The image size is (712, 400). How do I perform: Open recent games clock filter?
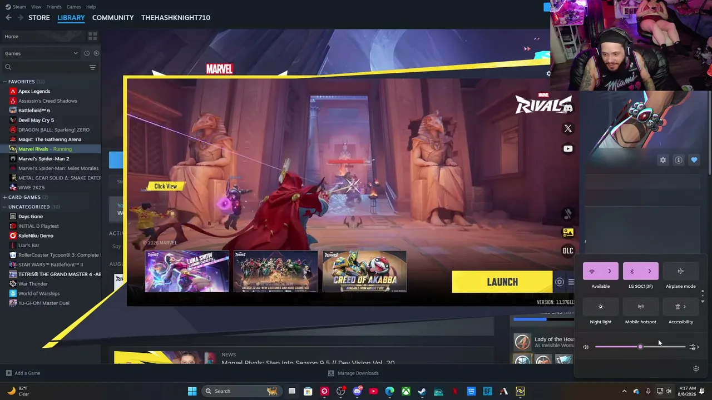coord(87,53)
